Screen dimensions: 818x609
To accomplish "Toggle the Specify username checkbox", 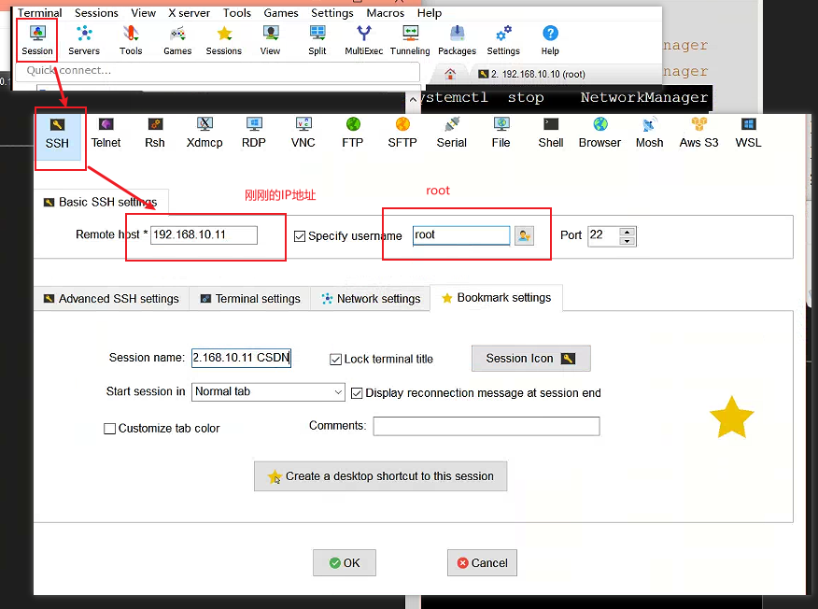I will [300, 236].
